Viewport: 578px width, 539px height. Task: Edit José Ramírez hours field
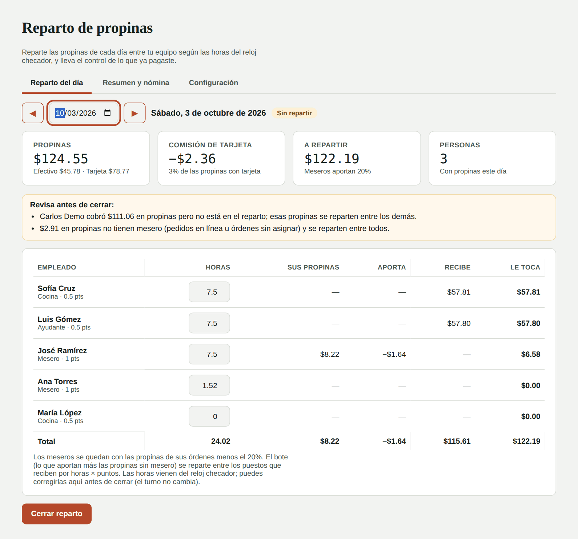tap(209, 354)
